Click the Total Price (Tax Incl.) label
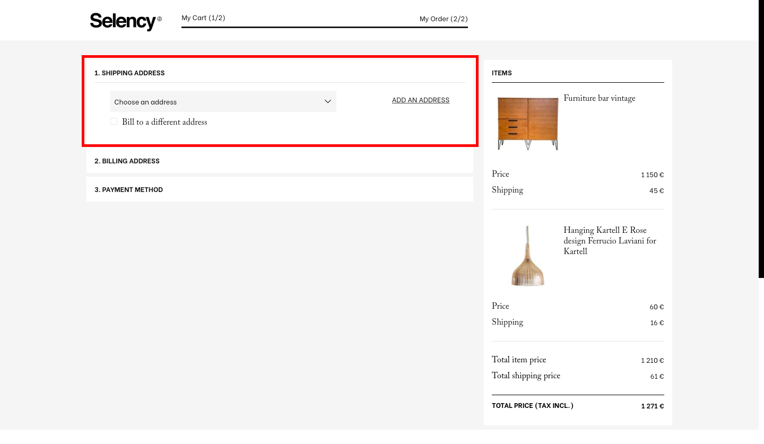This screenshot has height=444, width=764. click(x=533, y=406)
